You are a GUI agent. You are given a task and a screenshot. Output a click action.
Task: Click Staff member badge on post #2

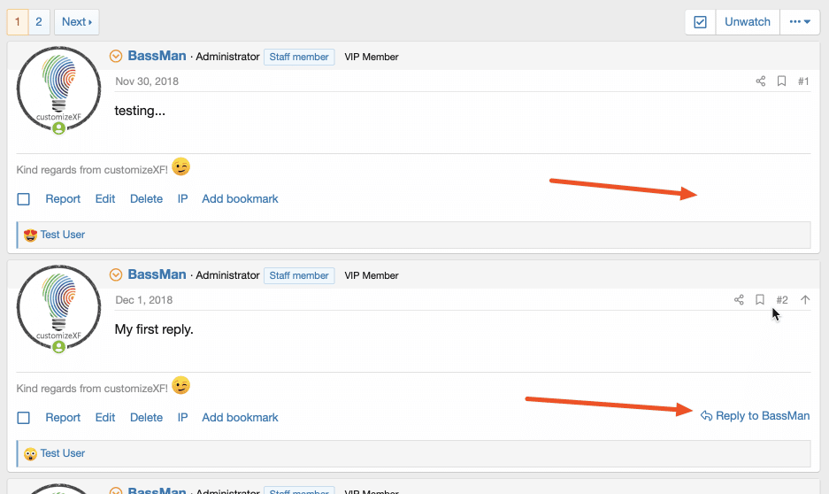point(299,275)
